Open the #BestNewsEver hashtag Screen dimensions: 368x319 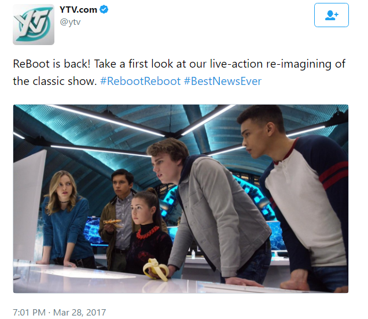(223, 81)
